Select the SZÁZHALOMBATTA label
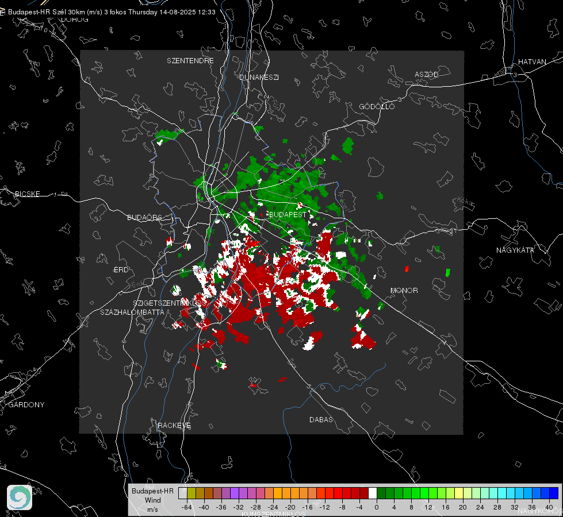Screen dimensions: 563x517 132,312
